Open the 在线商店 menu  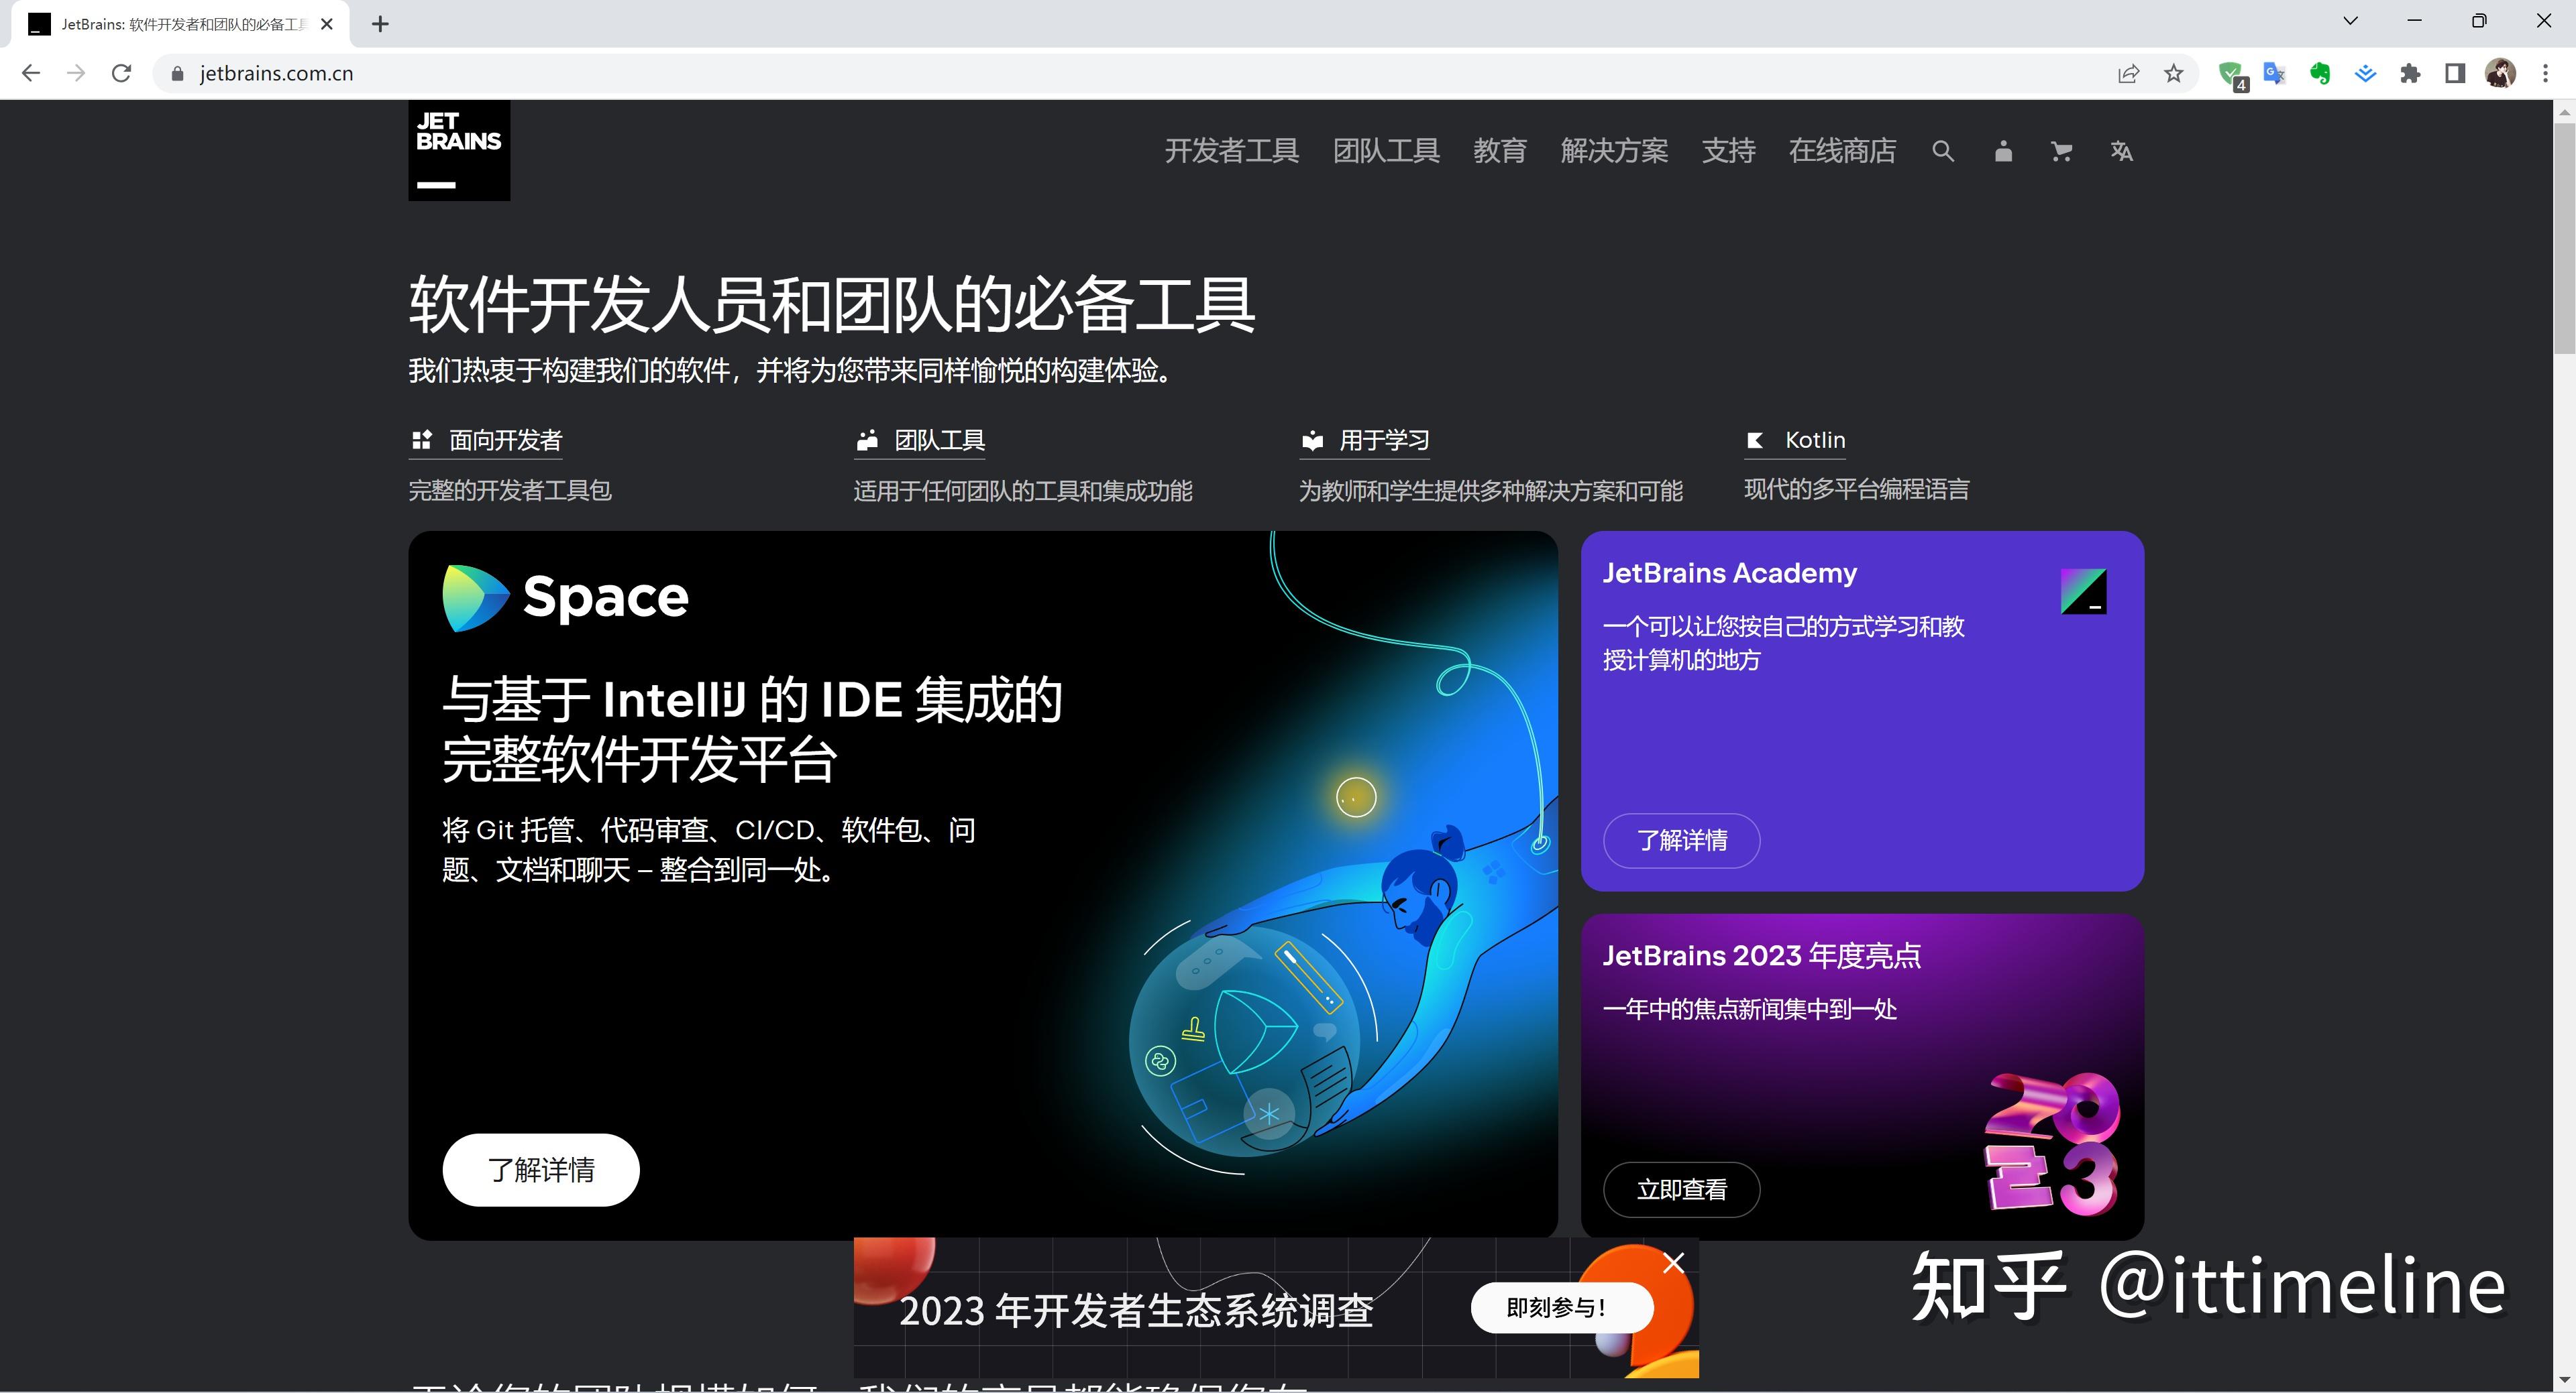point(1842,151)
